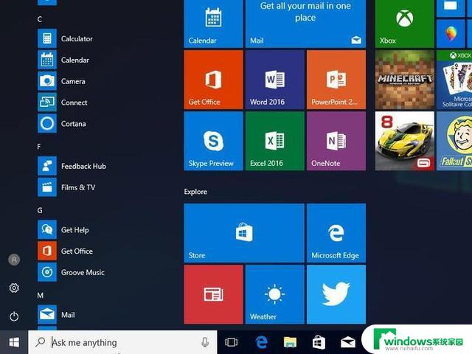
Task: Open the OneNote tile
Action: pos(336,141)
